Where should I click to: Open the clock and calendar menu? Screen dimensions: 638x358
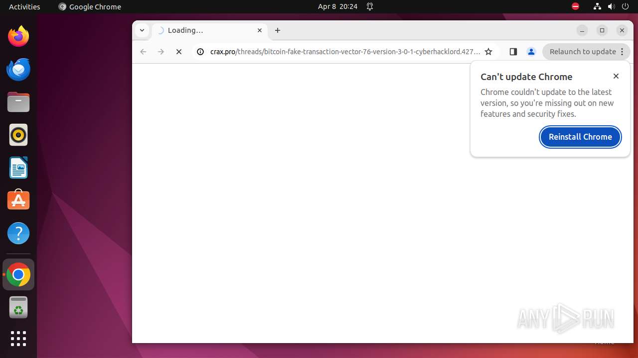pyautogui.click(x=337, y=7)
